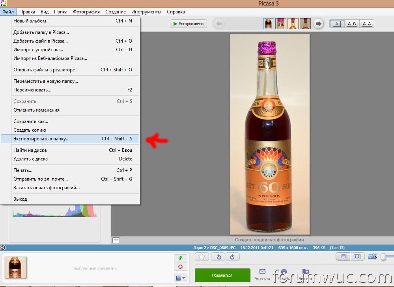Choose Отменить изменения entry
Image resolution: width=394 pixels, height=287 pixels.
tap(70, 110)
